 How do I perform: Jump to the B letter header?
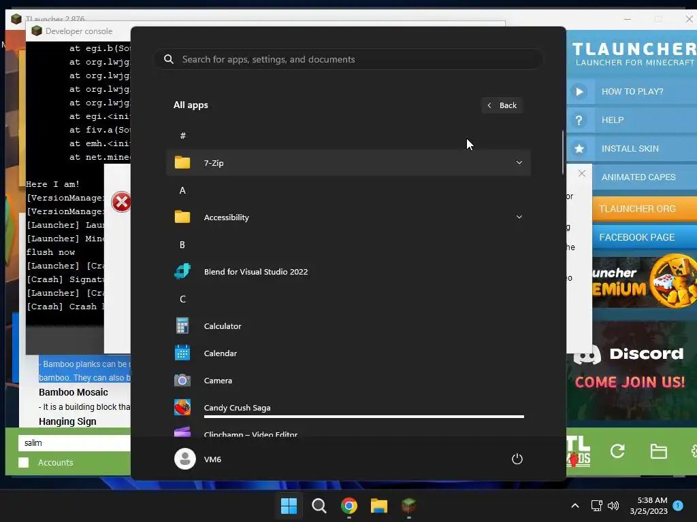tap(182, 245)
